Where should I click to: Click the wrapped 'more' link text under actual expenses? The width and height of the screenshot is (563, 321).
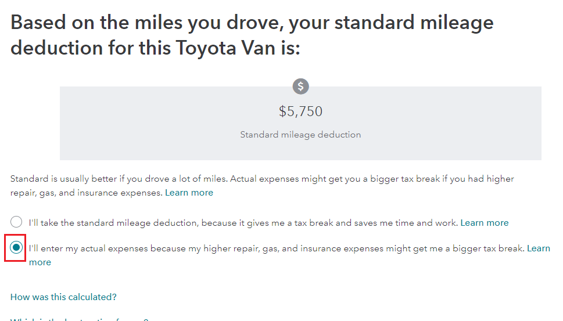(x=40, y=262)
